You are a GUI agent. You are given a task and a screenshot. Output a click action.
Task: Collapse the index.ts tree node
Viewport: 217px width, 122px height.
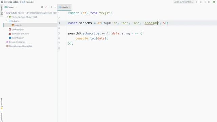pyautogui.click(x=7, y=21)
